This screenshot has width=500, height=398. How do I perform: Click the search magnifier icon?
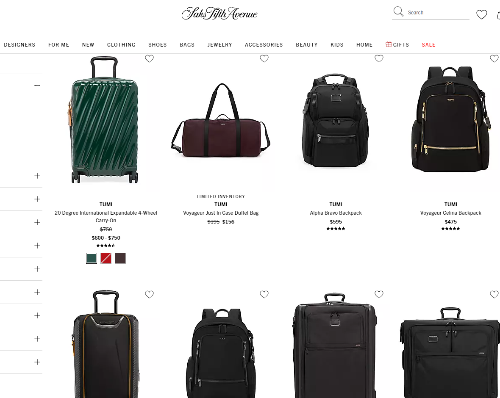pos(398,12)
